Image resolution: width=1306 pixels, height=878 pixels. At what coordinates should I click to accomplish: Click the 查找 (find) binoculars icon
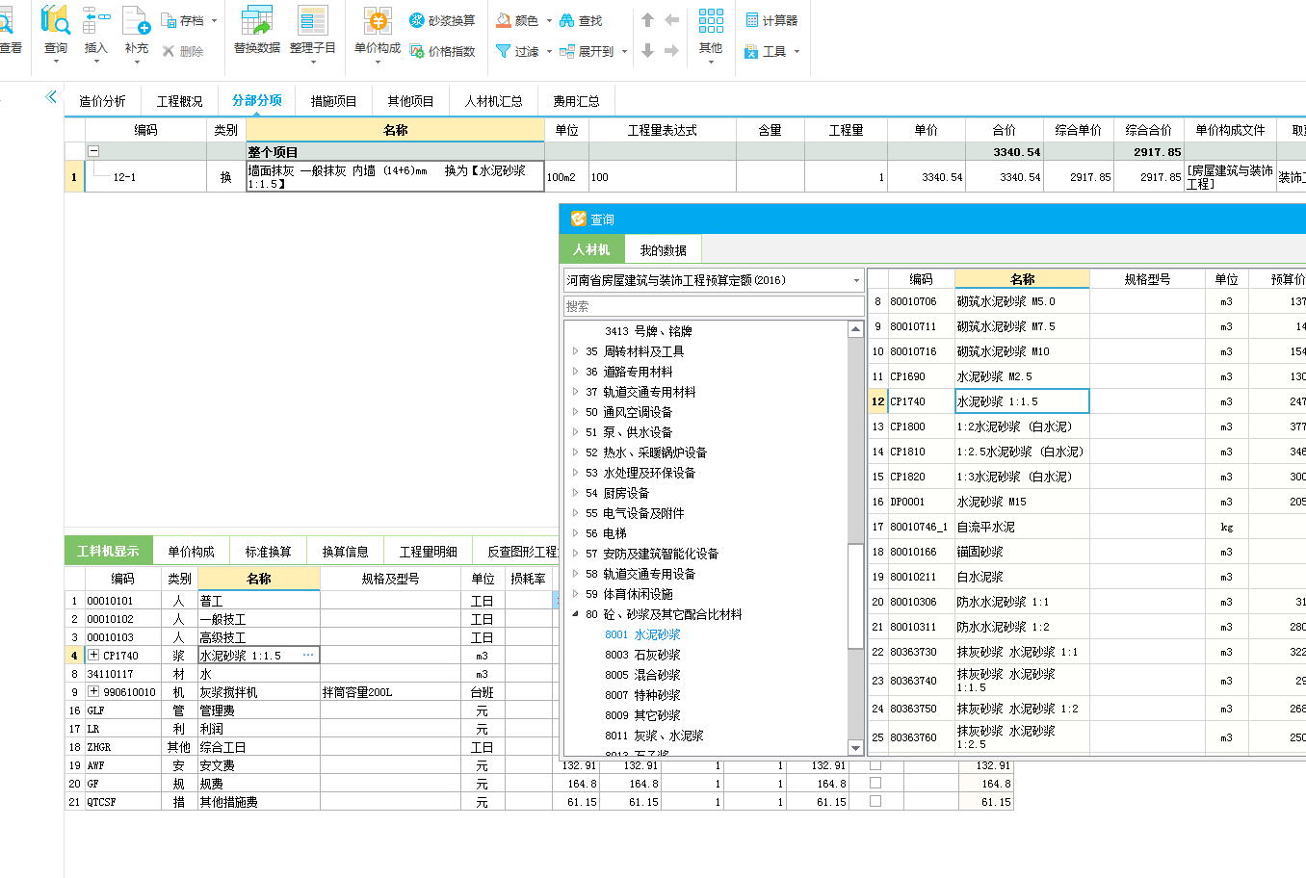(x=567, y=20)
